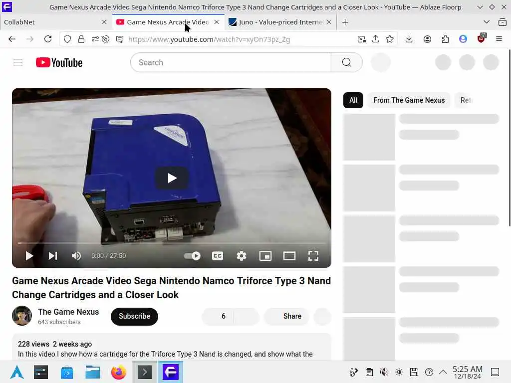View site security lock information
Image resolution: width=511 pixels, height=383 pixels.
point(81,39)
